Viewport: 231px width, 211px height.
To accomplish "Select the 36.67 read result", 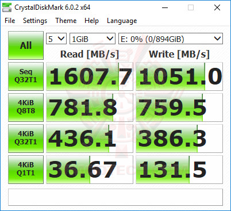I will pos(90,170).
